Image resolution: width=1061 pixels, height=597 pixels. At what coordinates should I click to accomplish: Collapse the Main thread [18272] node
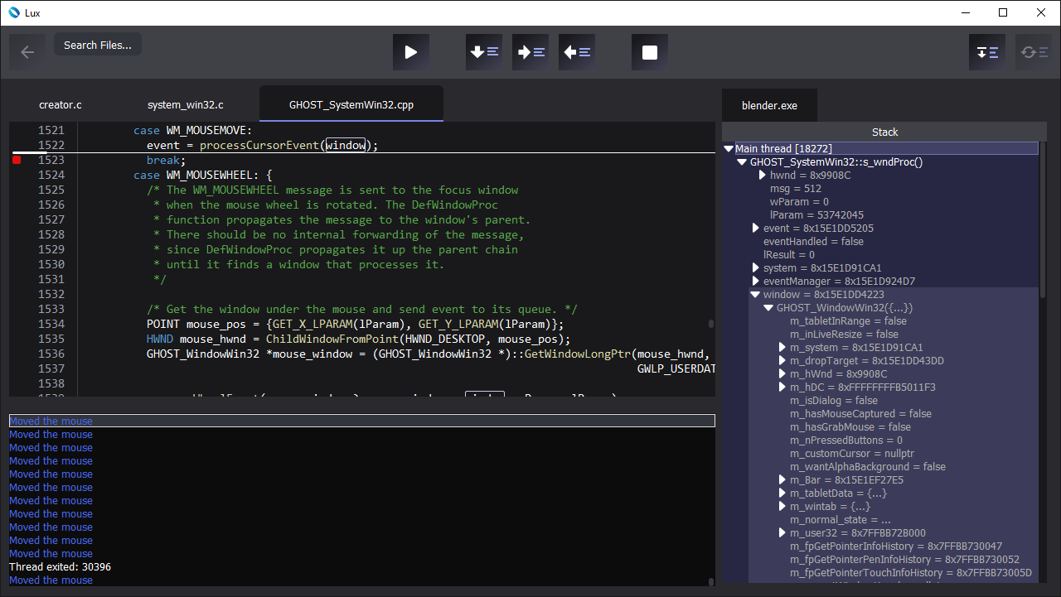click(x=729, y=149)
